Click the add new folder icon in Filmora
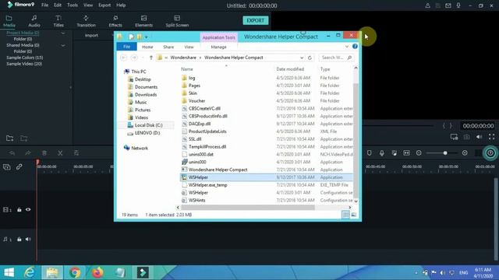 pyautogui.click(x=9, y=138)
